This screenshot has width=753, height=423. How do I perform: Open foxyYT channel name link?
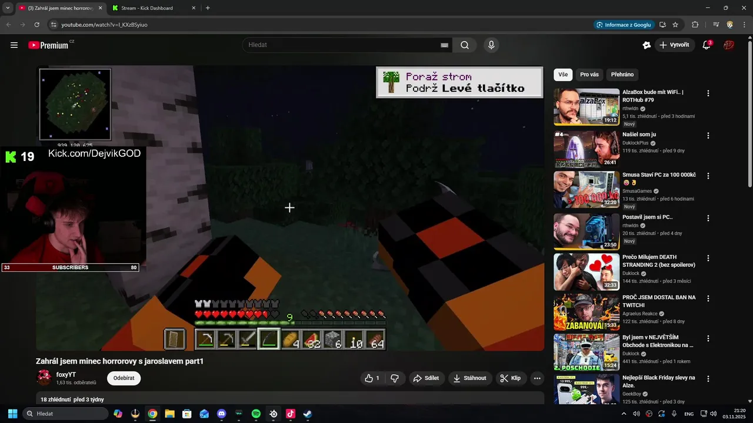(x=66, y=375)
